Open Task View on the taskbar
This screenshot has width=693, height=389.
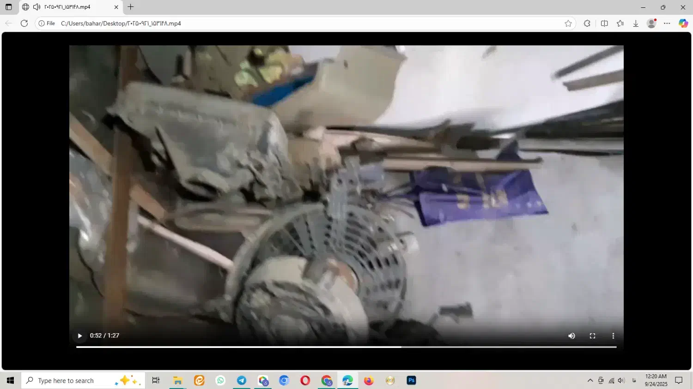pos(156,380)
